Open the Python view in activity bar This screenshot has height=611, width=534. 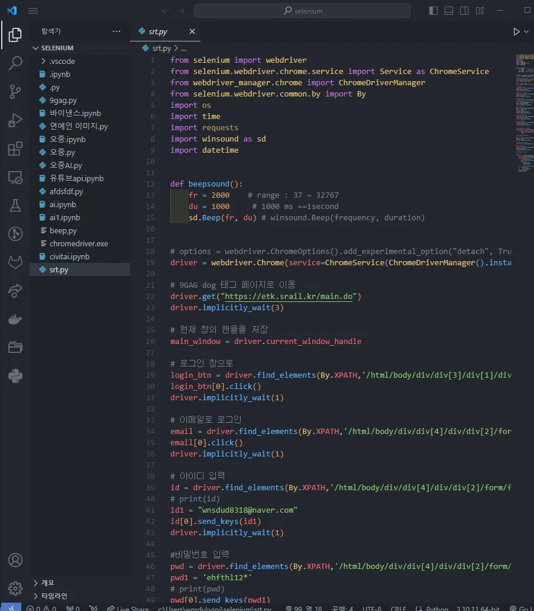coord(15,375)
